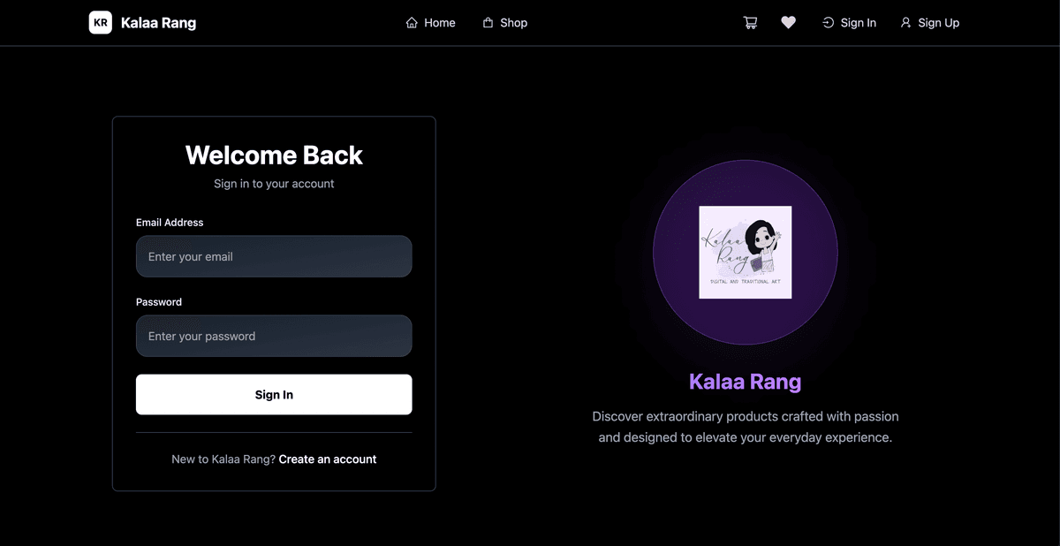Click the purple Kalaa Rang heading
1060x546 pixels.
(745, 382)
